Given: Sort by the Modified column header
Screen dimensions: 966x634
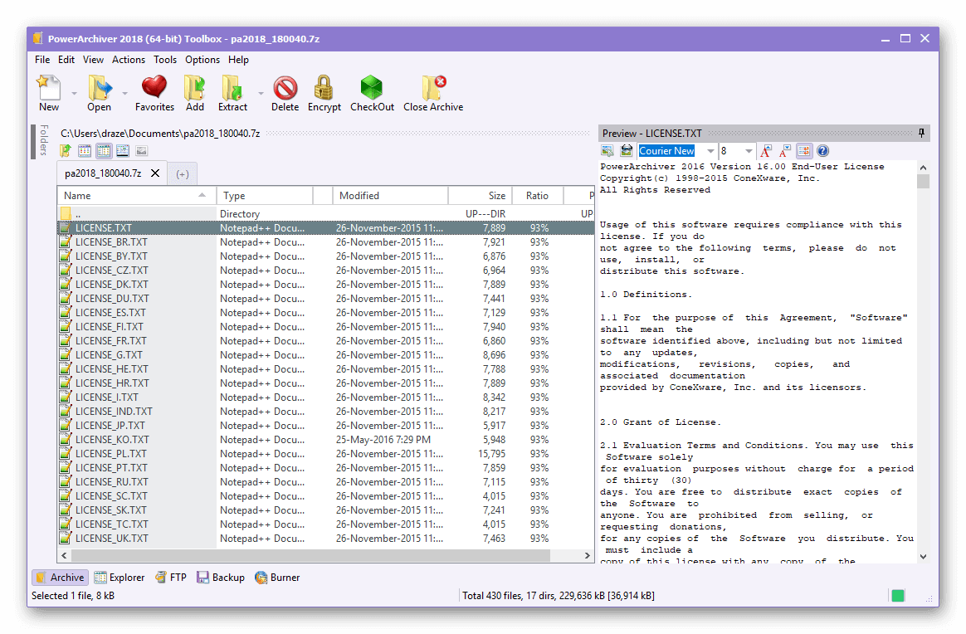Looking at the screenshot, I should 390,195.
